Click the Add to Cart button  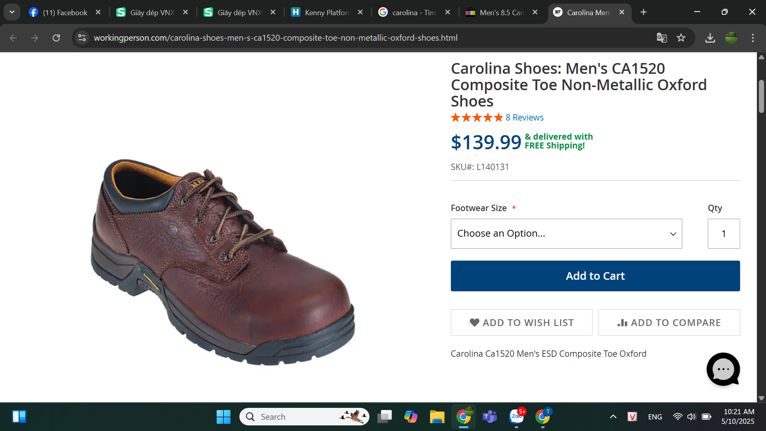(x=595, y=276)
